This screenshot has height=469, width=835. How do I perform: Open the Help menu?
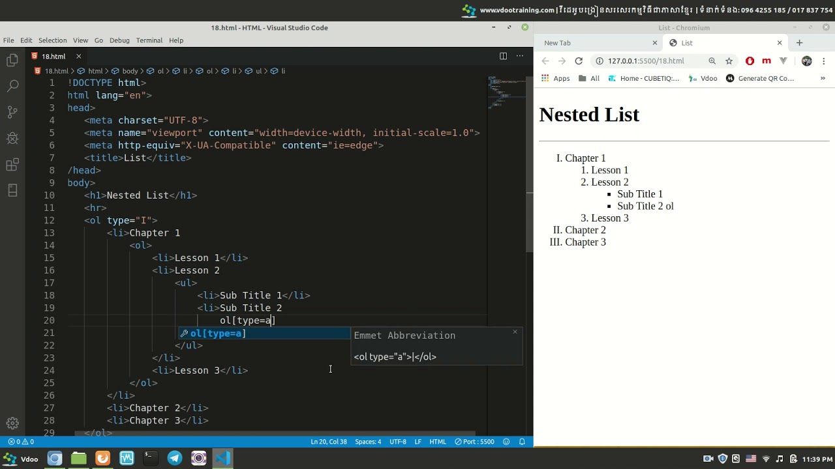[x=176, y=40]
